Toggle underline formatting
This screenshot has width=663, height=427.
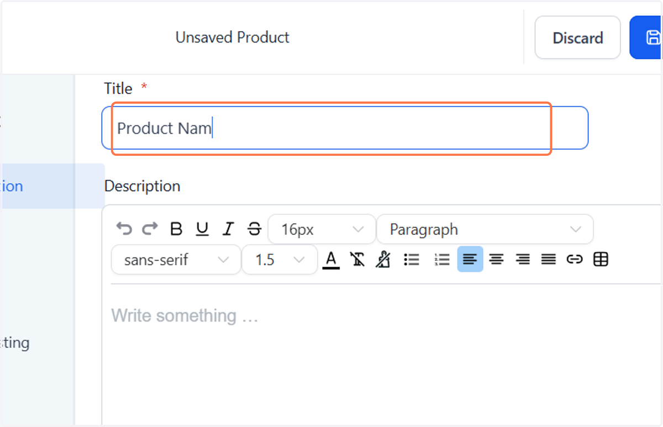pos(202,229)
